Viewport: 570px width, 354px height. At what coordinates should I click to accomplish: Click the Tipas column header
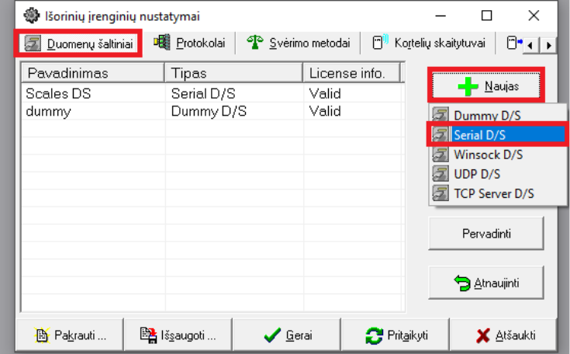(233, 74)
